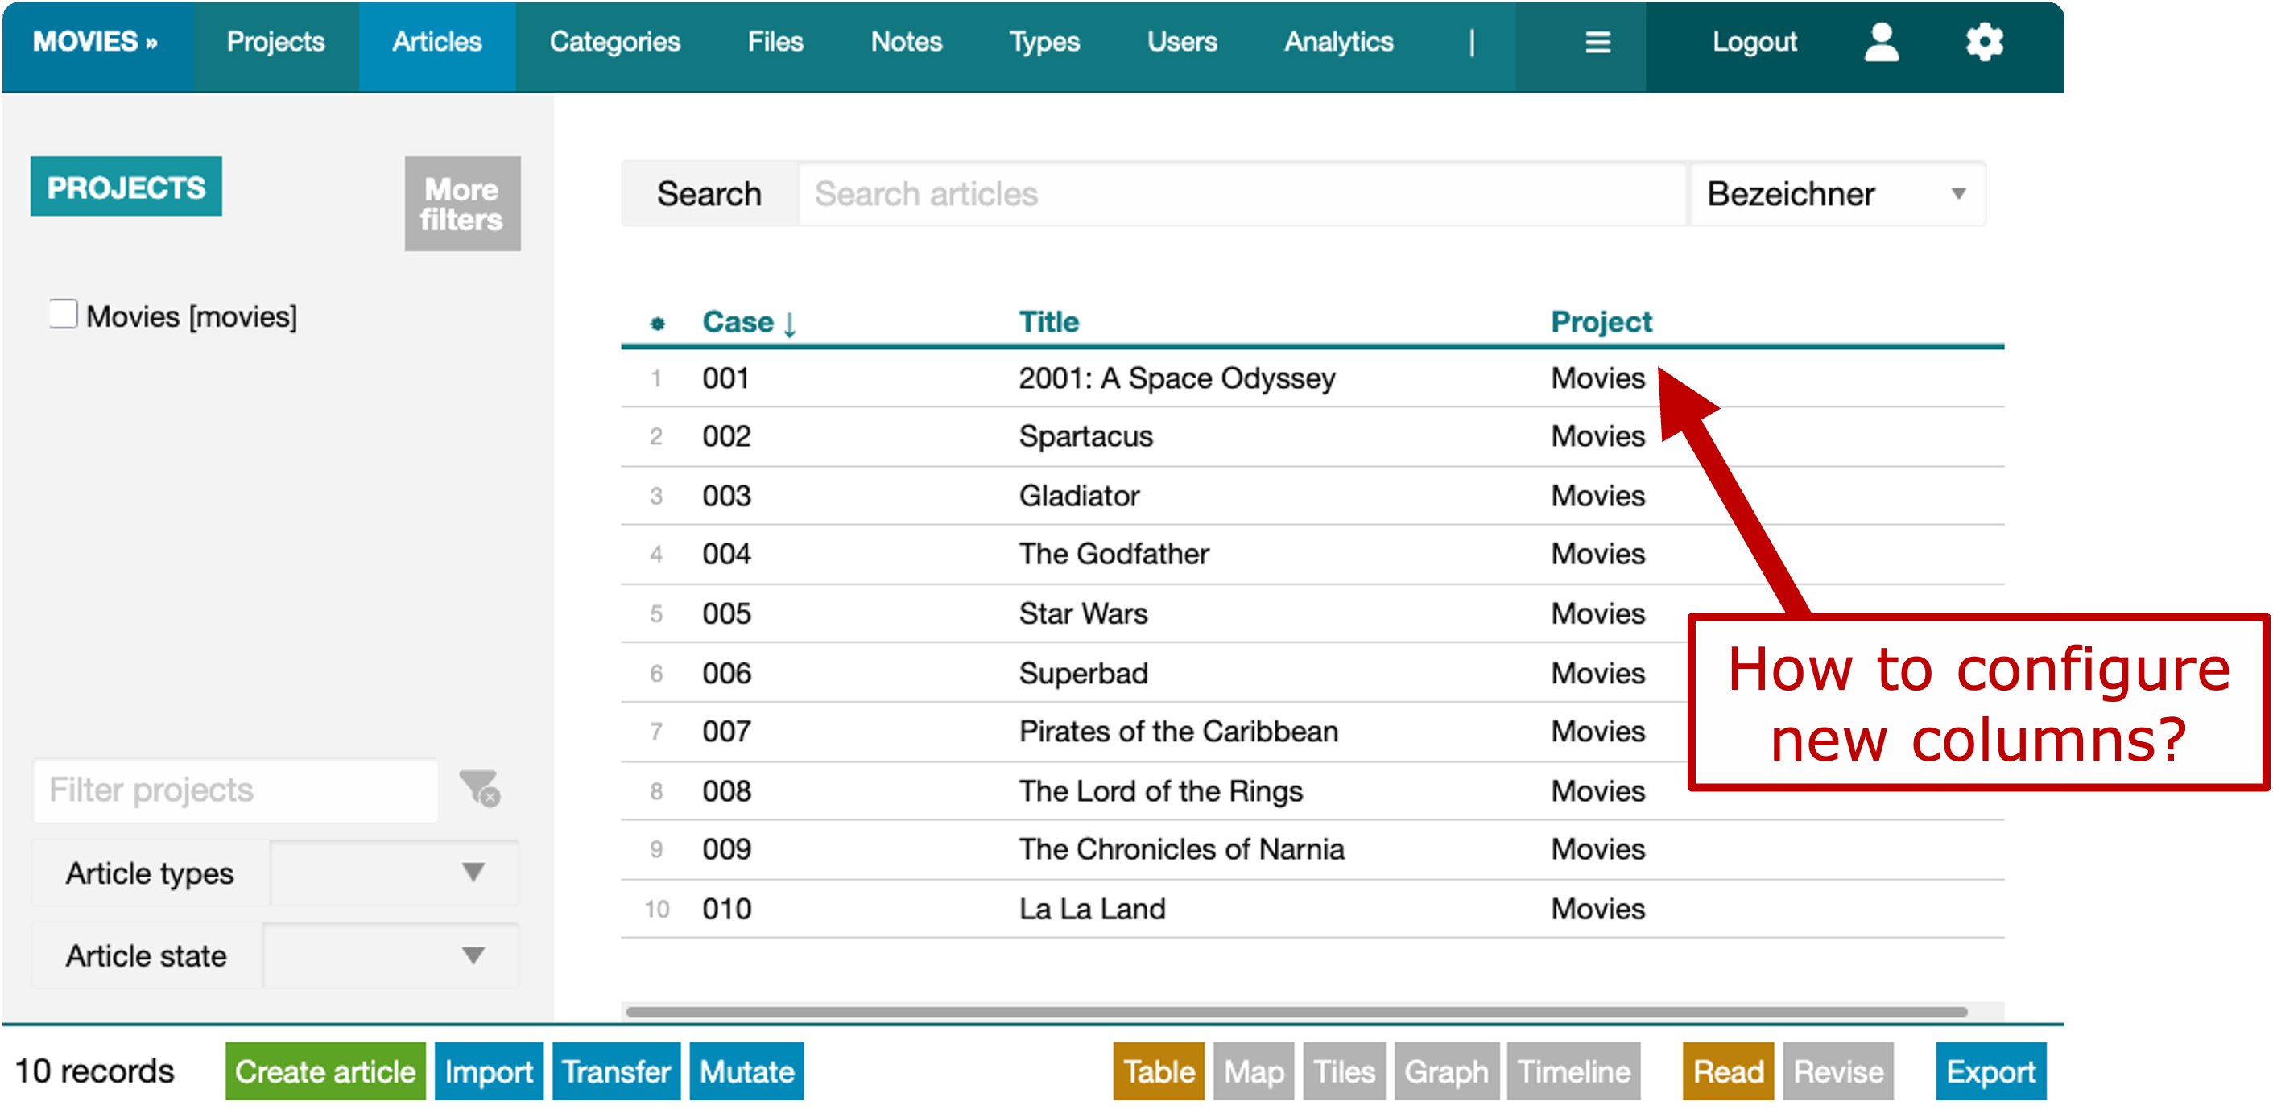Click the Search label button
The image size is (2273, 1114).
point(709,193)
